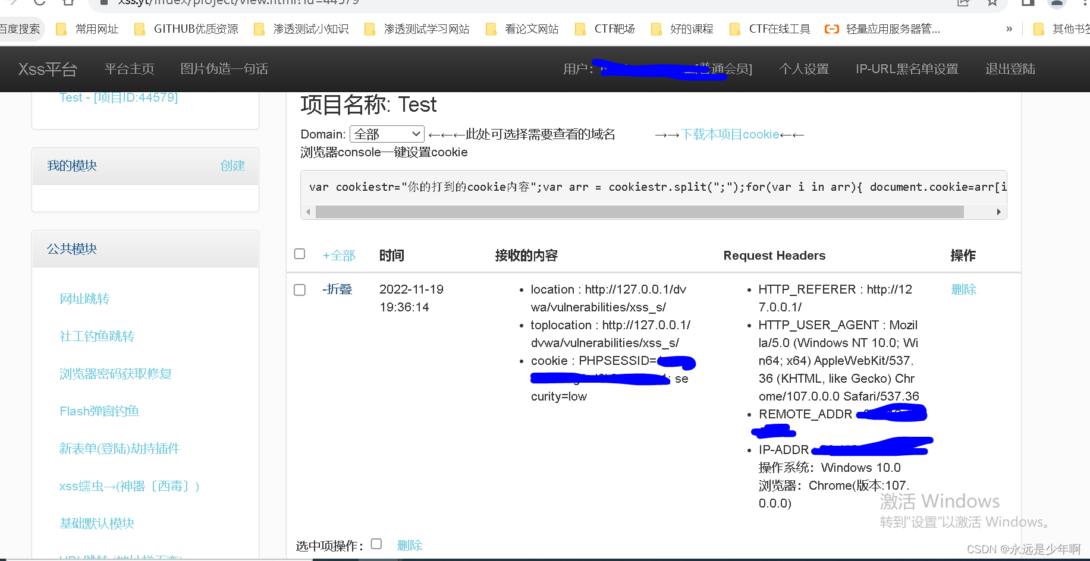Open the 浏览器密码获取修复 module
This screenshot has width=1090, height=561.
[x=115, y=374]
